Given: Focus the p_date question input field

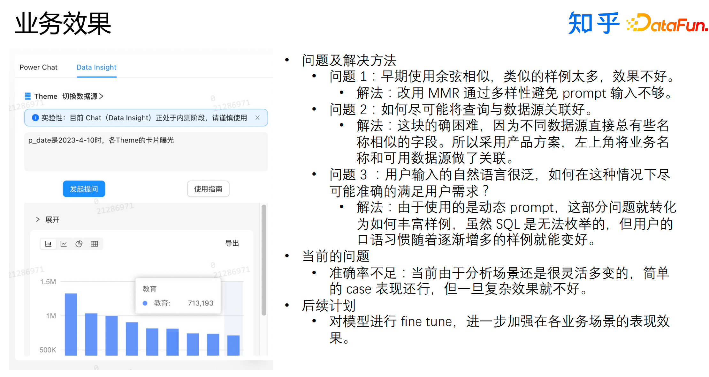Looking at the screenshot, I should 146,152.
